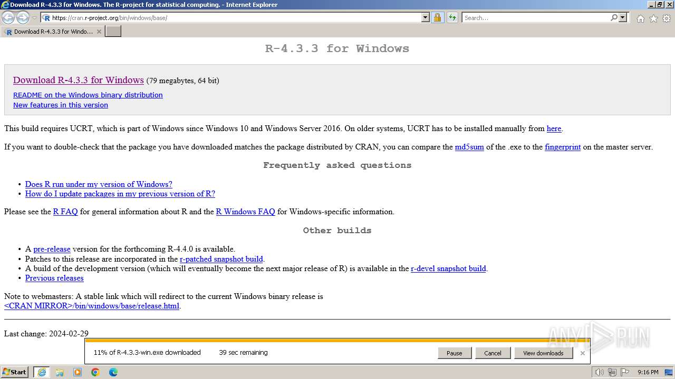Close the download notification bar
This screenshot has width=675, height=379.
582,353
